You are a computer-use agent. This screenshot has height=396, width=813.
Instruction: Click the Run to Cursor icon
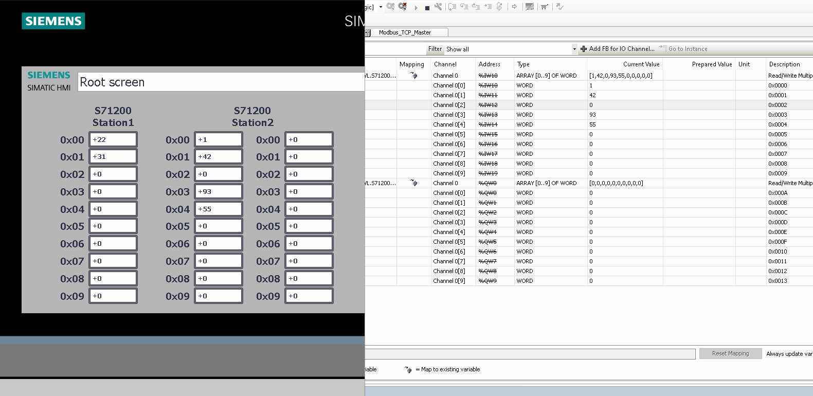[x=487, y=7]
